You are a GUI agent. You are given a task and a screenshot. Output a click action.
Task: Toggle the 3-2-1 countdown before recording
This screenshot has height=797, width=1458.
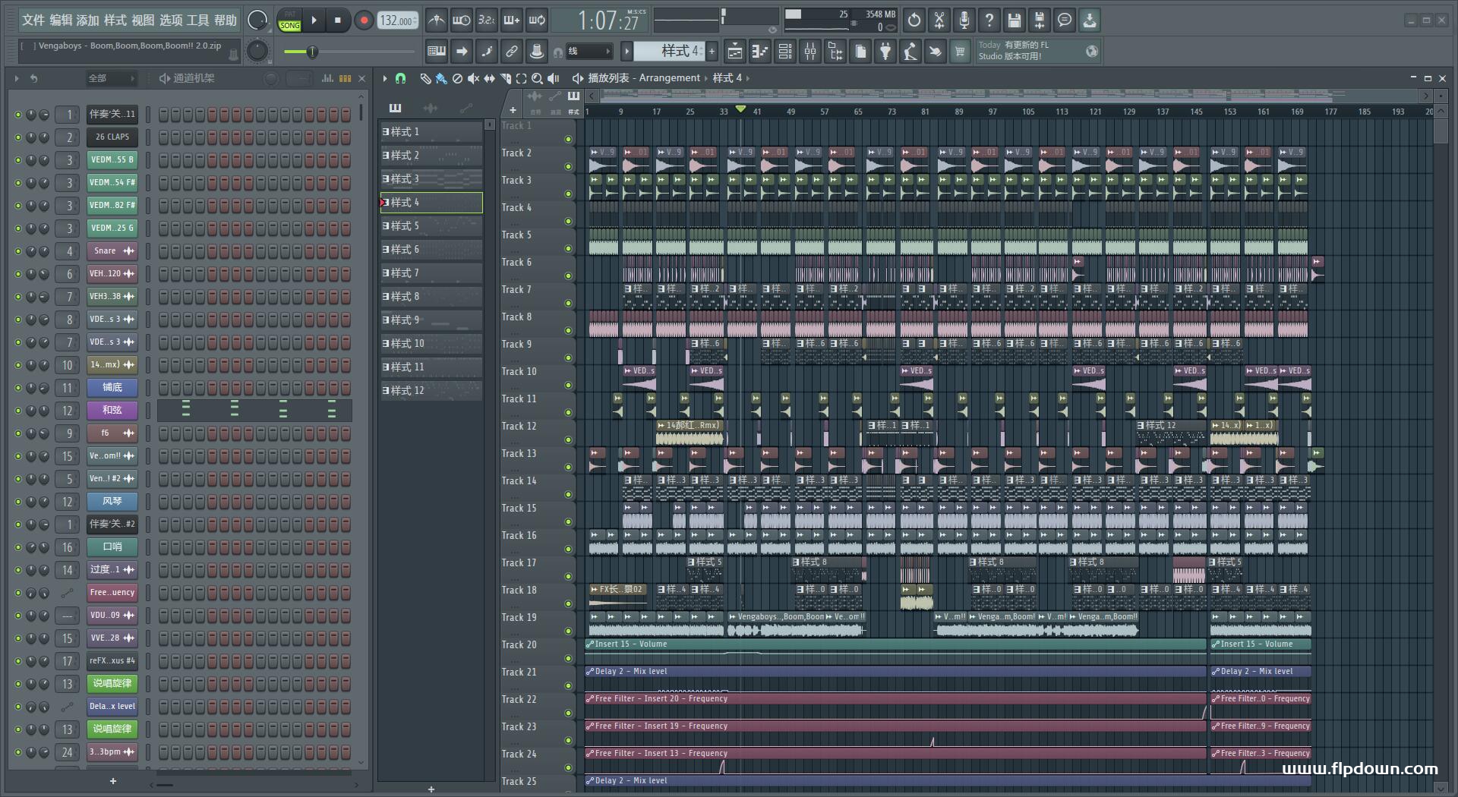tap(487, 20)
